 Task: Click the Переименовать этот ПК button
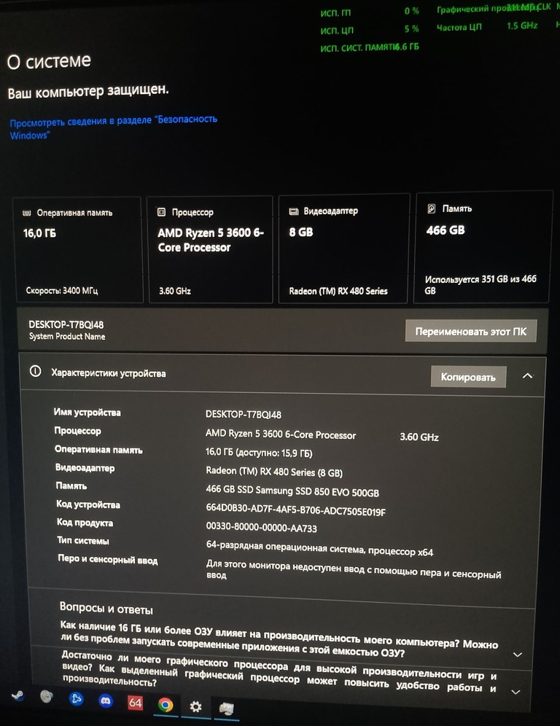470,331
